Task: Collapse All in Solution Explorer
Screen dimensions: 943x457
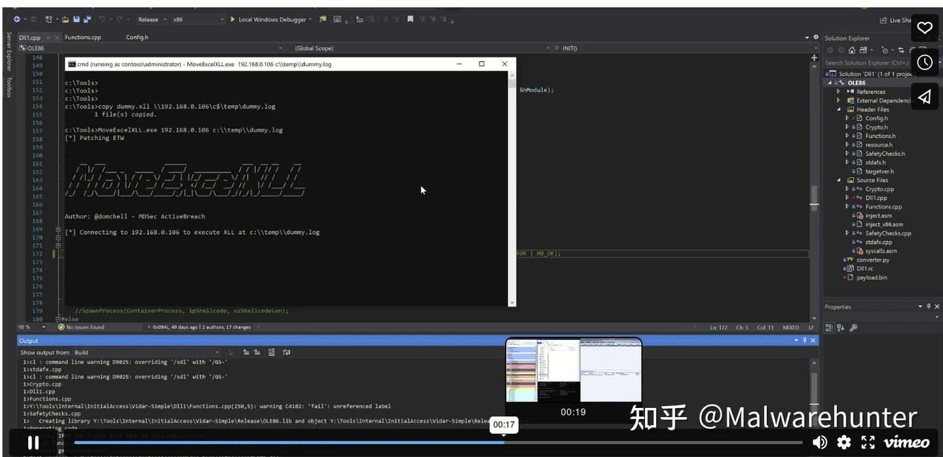Action: tap(910, 50)
